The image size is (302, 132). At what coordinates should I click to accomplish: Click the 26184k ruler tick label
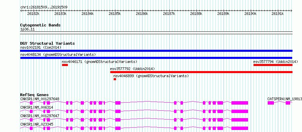pyautogui.click(x=88, y=14)
